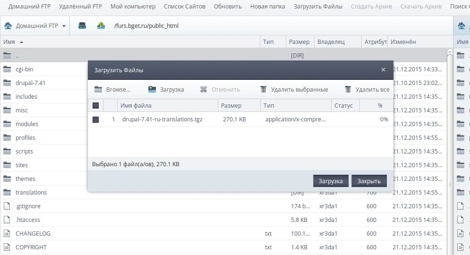Open Список Сайтов menu item
470x255 pixels.
point(185,6)
